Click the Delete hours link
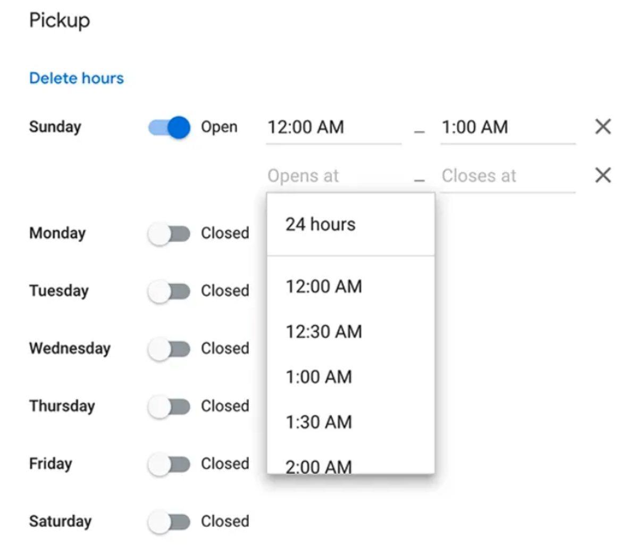The image size is (638, 546). click(x=77, y=78)
